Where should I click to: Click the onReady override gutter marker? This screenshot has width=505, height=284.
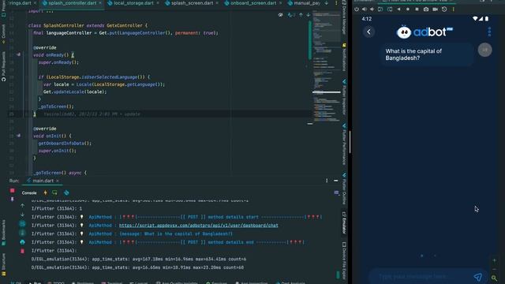click(x=18, y=54)
